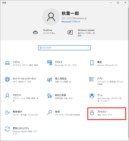Open the 簡単操作 settings title

click(17, 112)
